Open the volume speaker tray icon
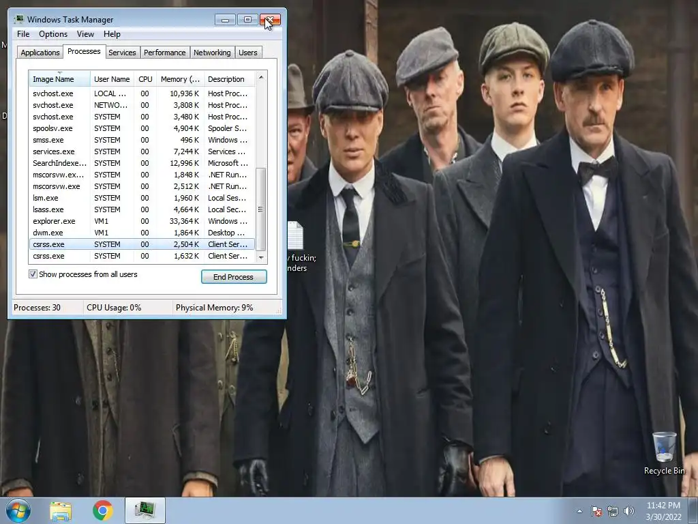Image resolution: width=698 pixels, height=524 pixels. [x=628, y=511]
